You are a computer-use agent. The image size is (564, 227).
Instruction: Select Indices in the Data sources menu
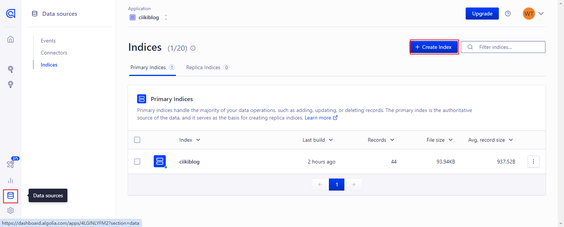point(49,65)
